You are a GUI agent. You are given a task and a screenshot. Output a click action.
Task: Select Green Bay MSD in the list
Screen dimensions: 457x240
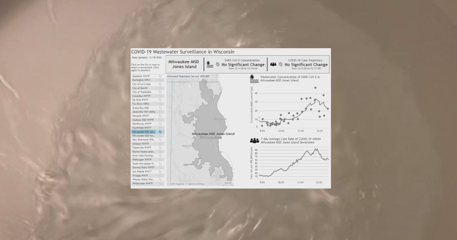pyautogui.click(x=148, y=108)
